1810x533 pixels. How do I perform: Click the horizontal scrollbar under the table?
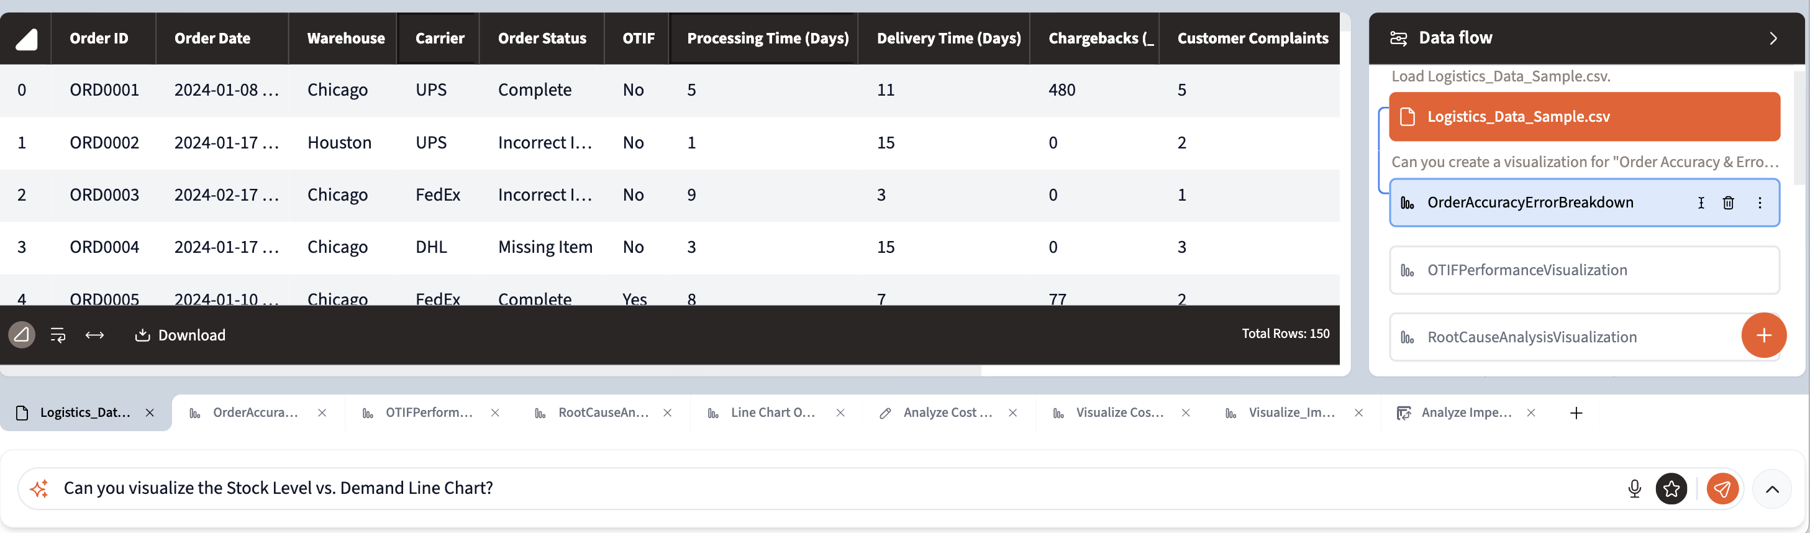click(x=492, y=371)
